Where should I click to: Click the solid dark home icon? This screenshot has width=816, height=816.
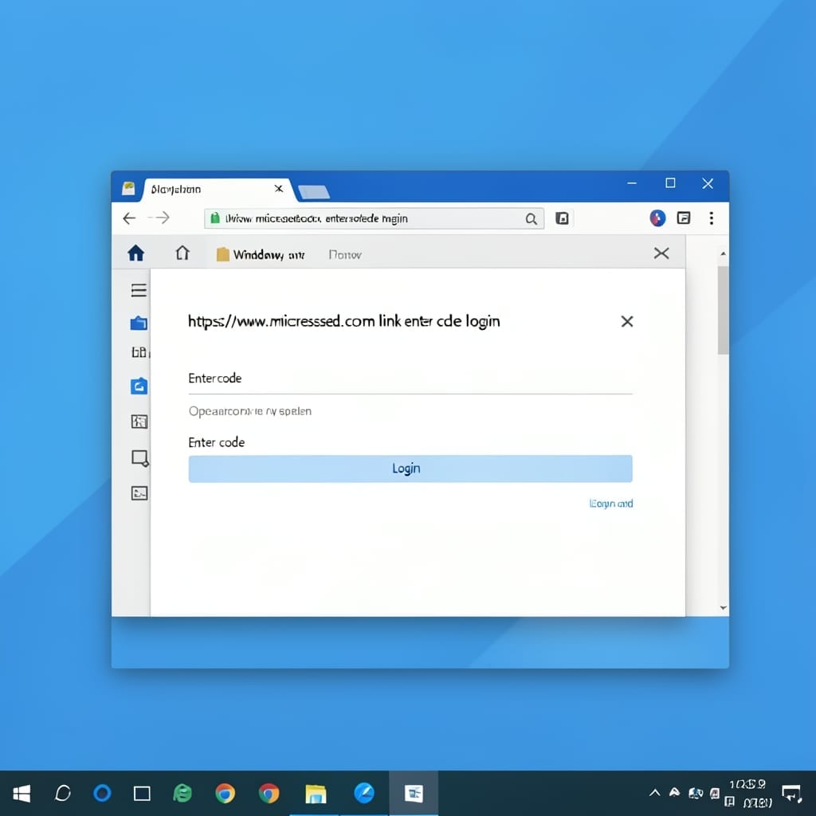135,253
